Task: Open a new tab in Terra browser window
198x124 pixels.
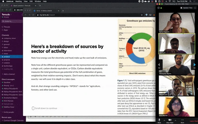Action: 63,11
